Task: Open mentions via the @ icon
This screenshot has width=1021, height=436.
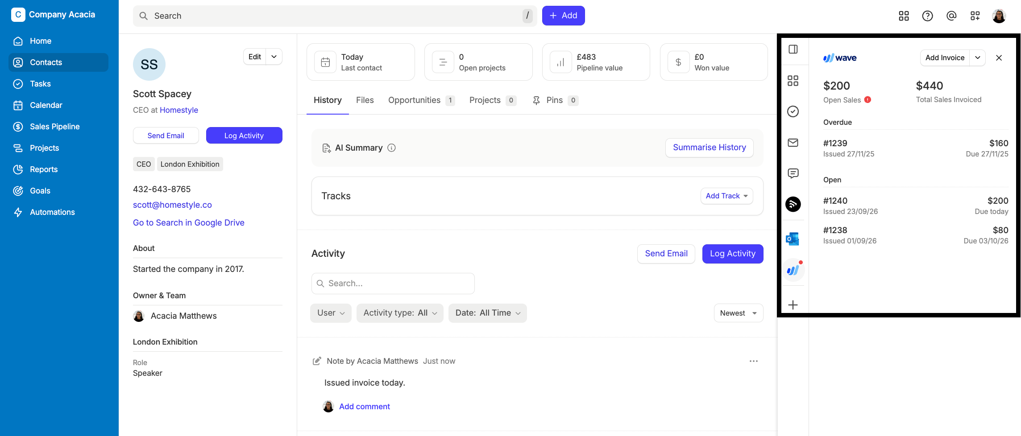Action: click(951, 16)
